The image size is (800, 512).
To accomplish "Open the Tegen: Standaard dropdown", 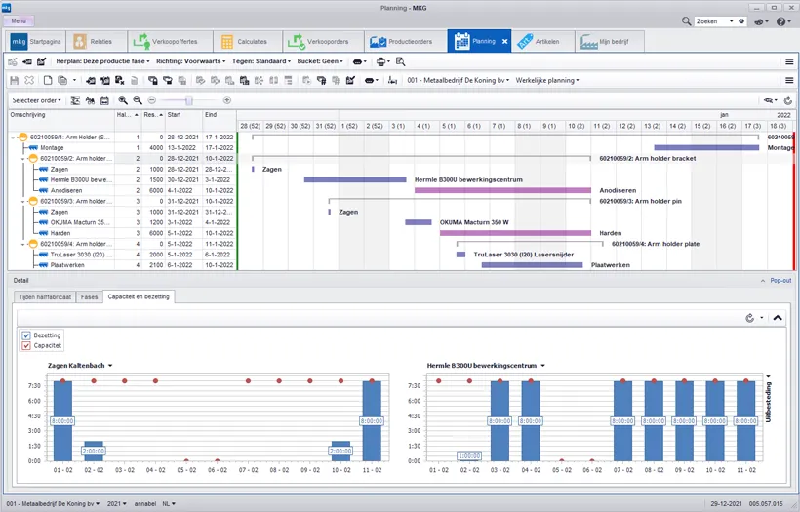I will pyautogui.click(x=261, y=61).
